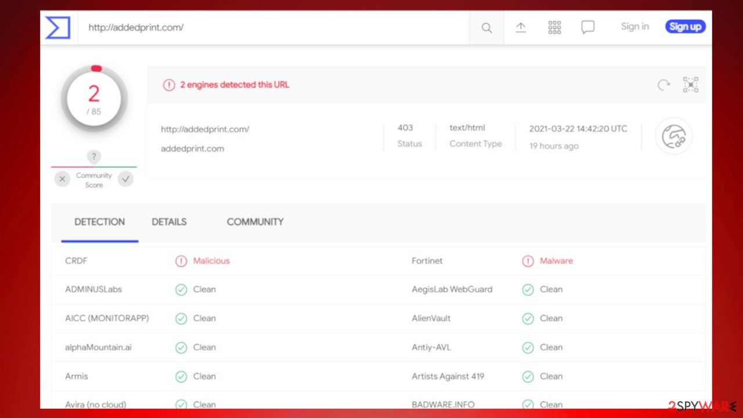Click the Sign in link
Viewport: 743px width, 418px height.
coord(635,26)
